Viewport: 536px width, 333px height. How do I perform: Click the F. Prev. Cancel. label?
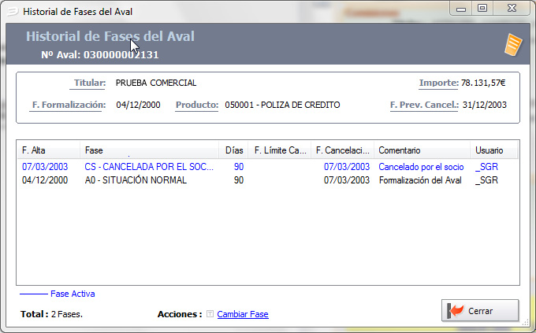424,105
